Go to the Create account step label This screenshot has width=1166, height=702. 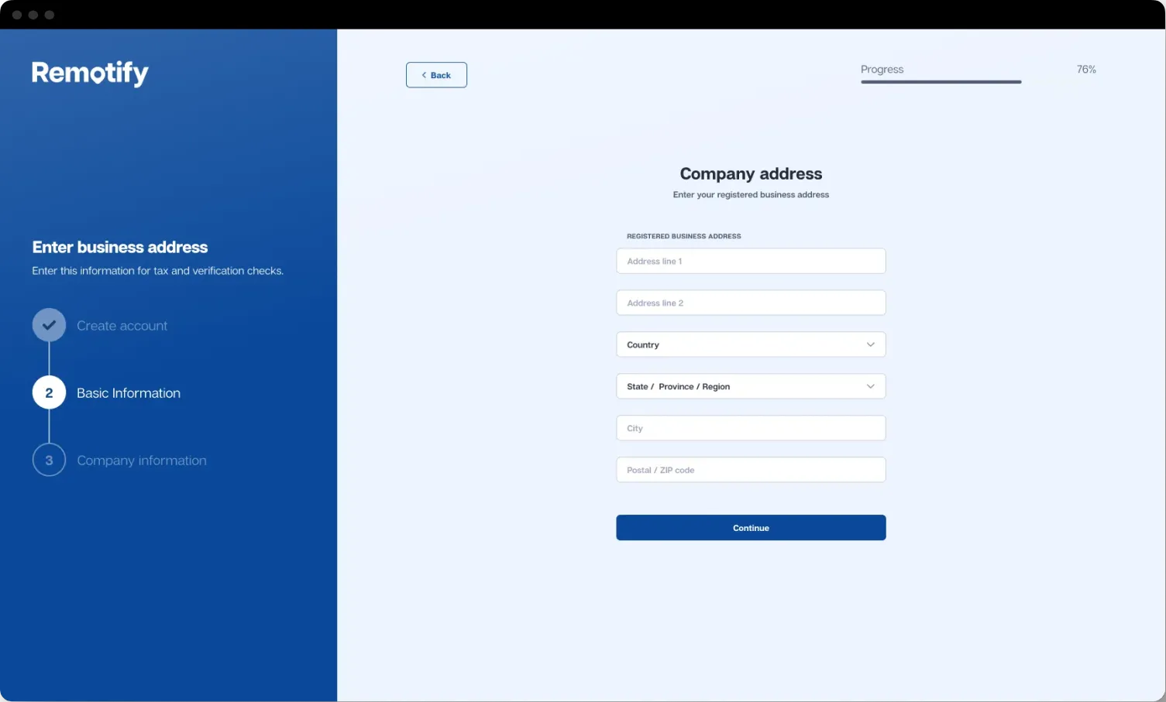122,326
